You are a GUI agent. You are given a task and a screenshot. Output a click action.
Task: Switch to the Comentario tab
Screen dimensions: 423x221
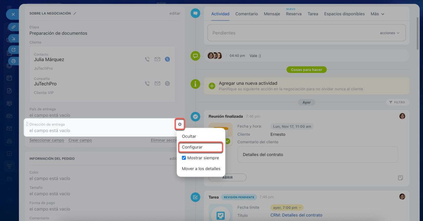246,14
